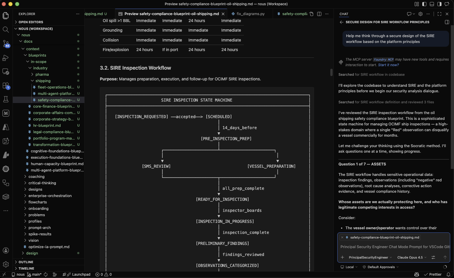Toggle Default Approvals shield control
The image size is (454, 278).
pos(380,267)
